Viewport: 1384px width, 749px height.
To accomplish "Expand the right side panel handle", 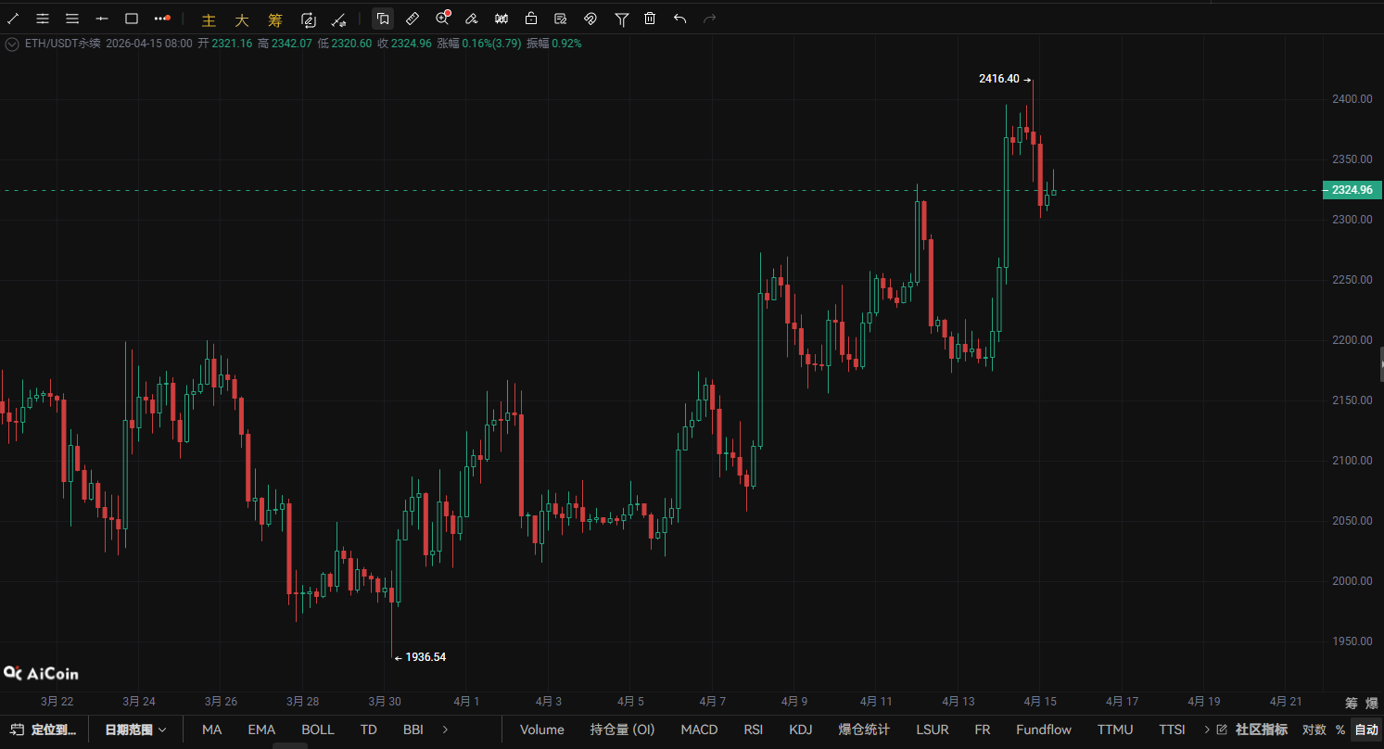I will [x=1381, y=365].
